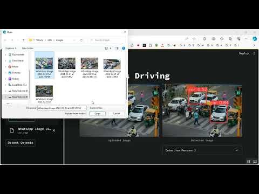Click Deploy in Streamlit header

click(244, 53)
